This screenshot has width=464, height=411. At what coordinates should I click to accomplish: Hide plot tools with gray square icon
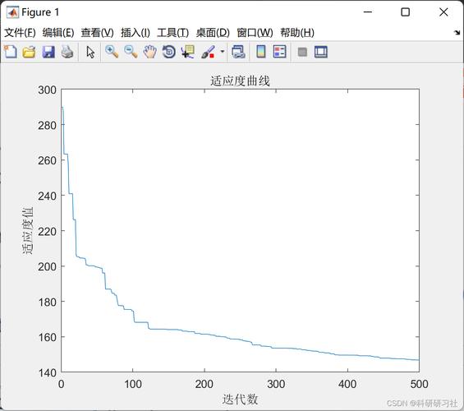click(302, 52)
